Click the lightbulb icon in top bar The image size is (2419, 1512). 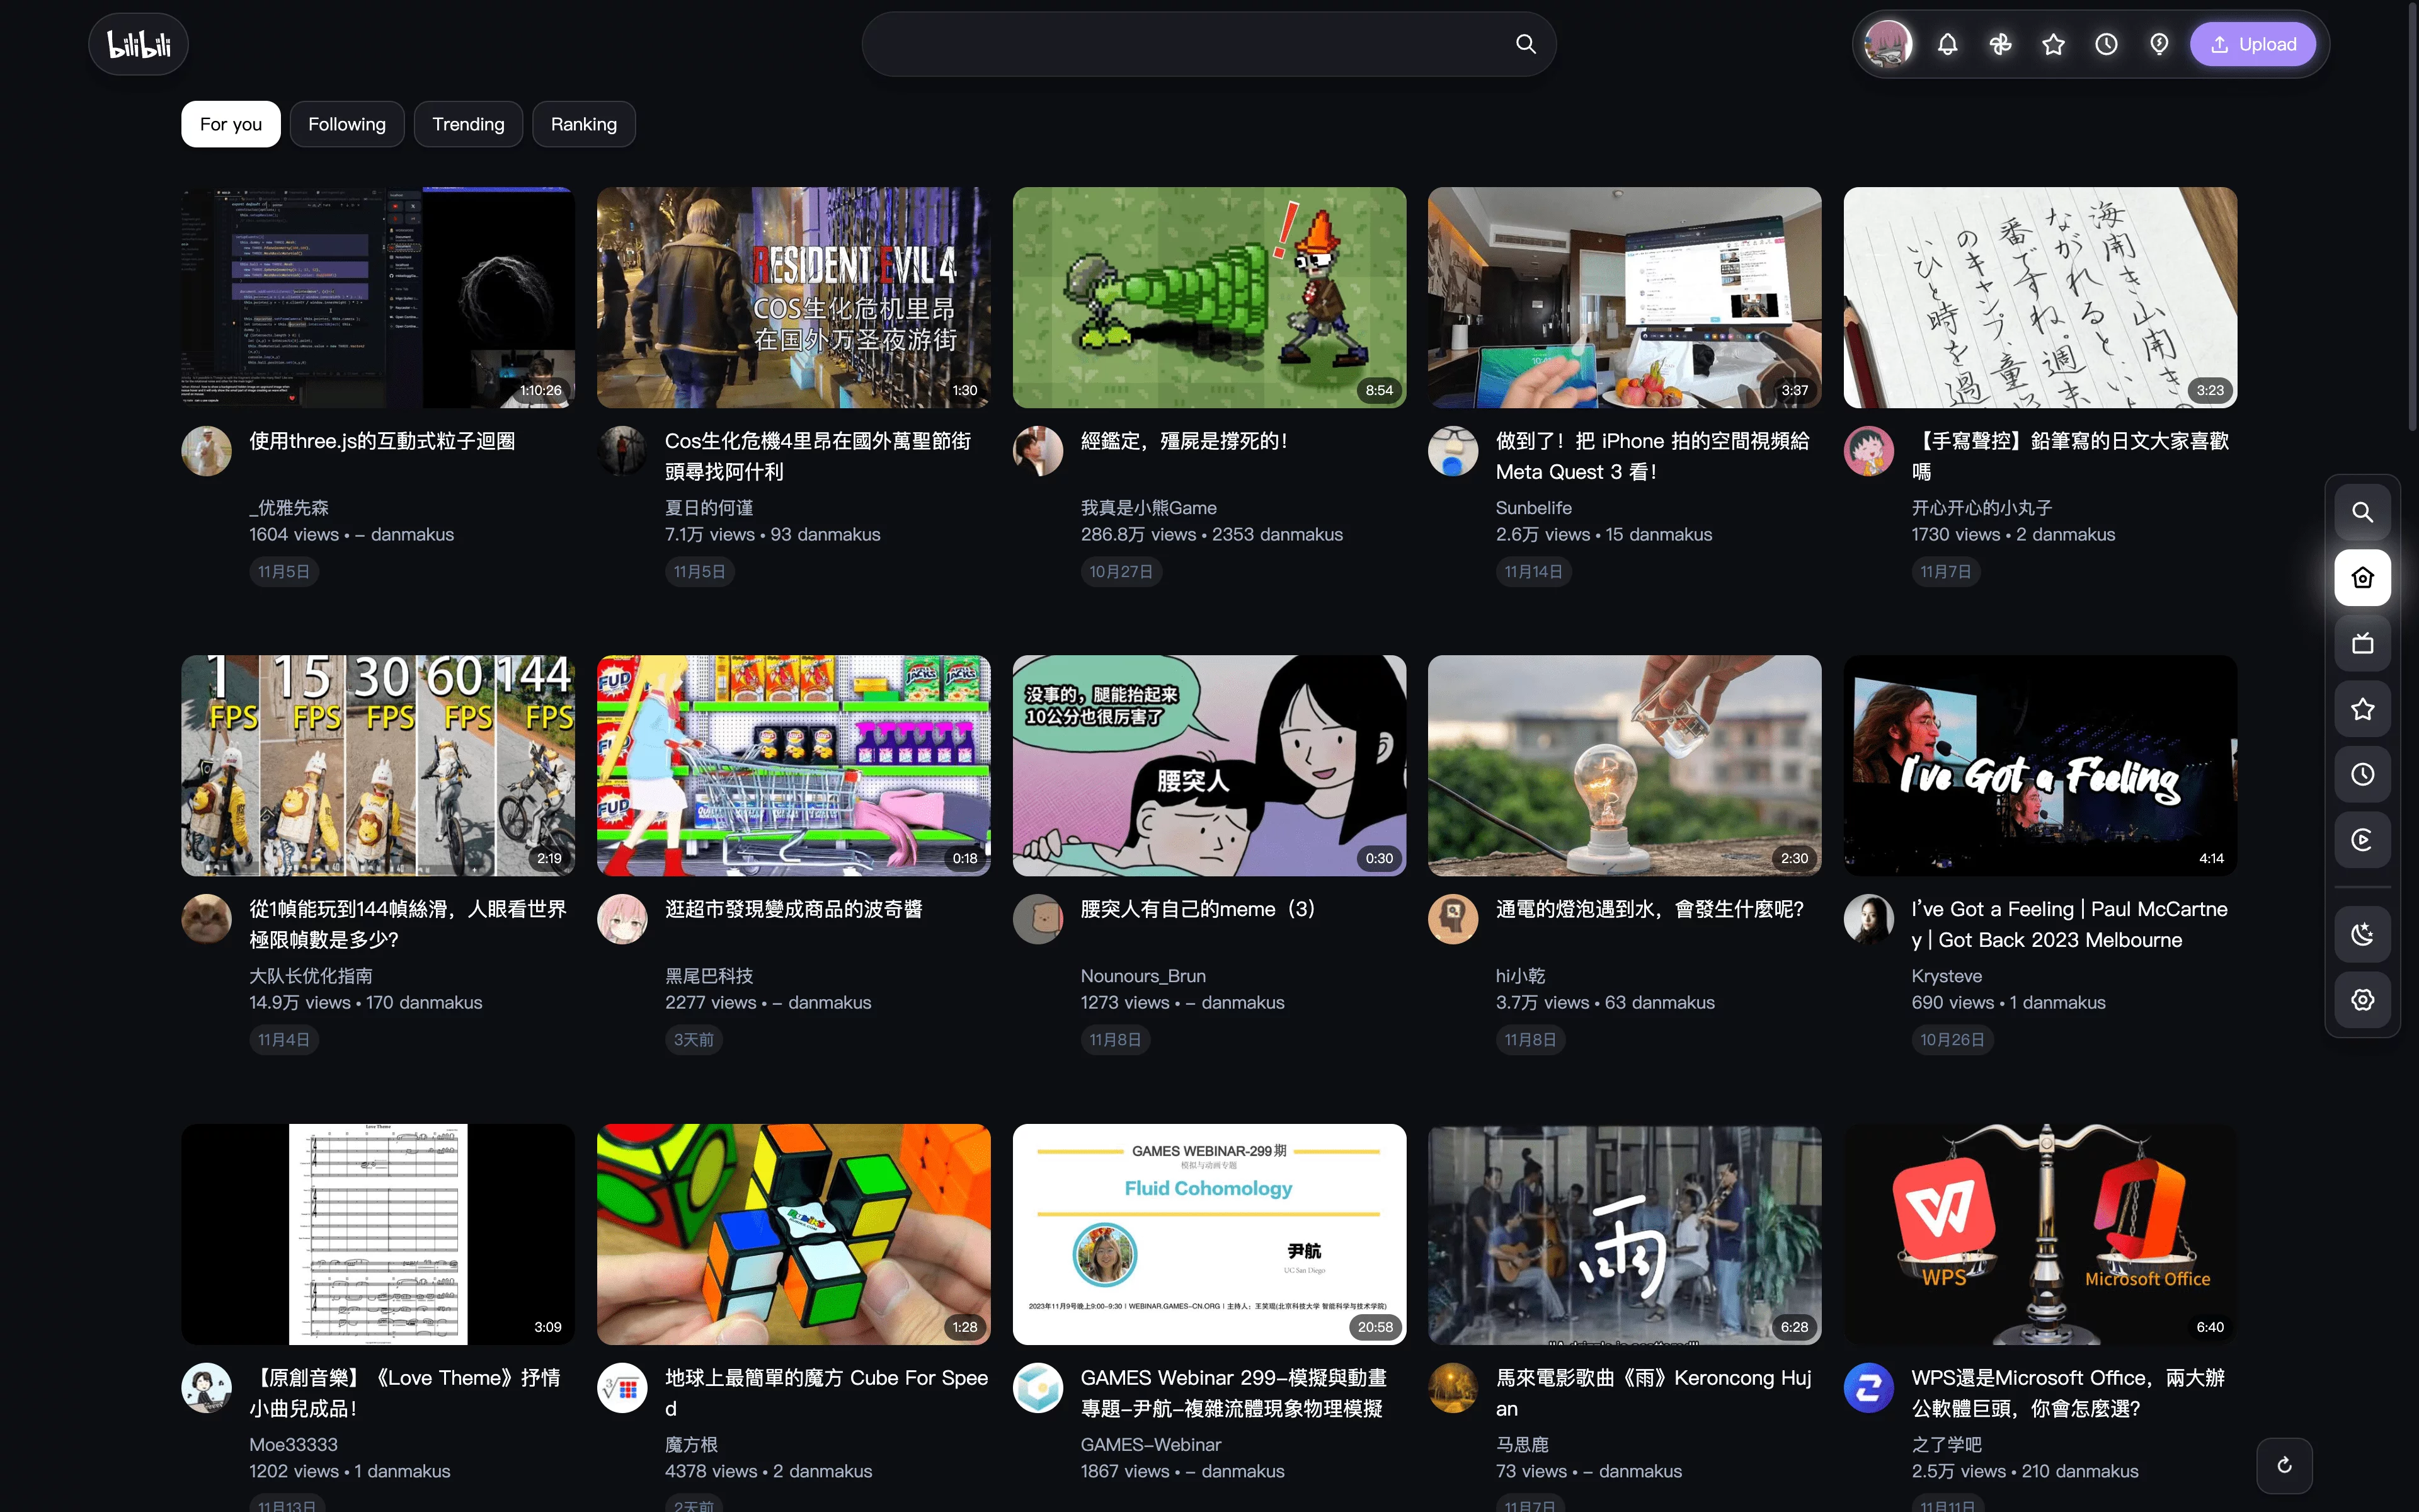pyautogui.click(x=2159, y=44)
